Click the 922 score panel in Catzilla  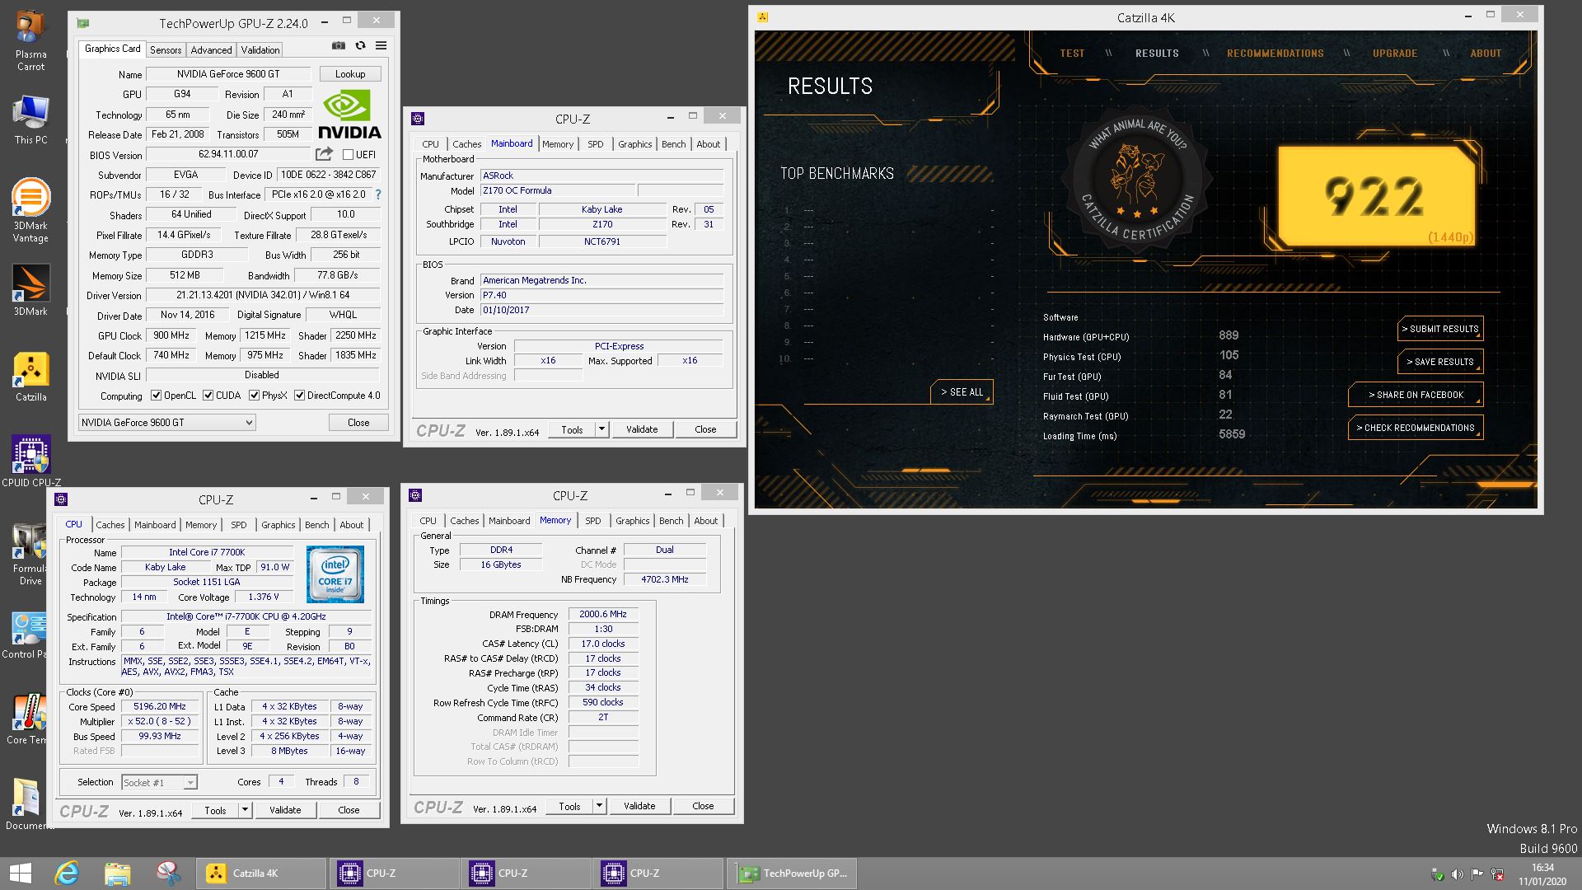point(1376,195)
